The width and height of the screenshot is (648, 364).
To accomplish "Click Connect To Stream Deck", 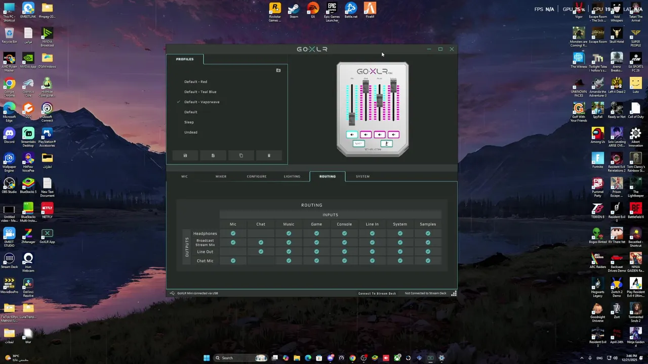I will 377,293.
